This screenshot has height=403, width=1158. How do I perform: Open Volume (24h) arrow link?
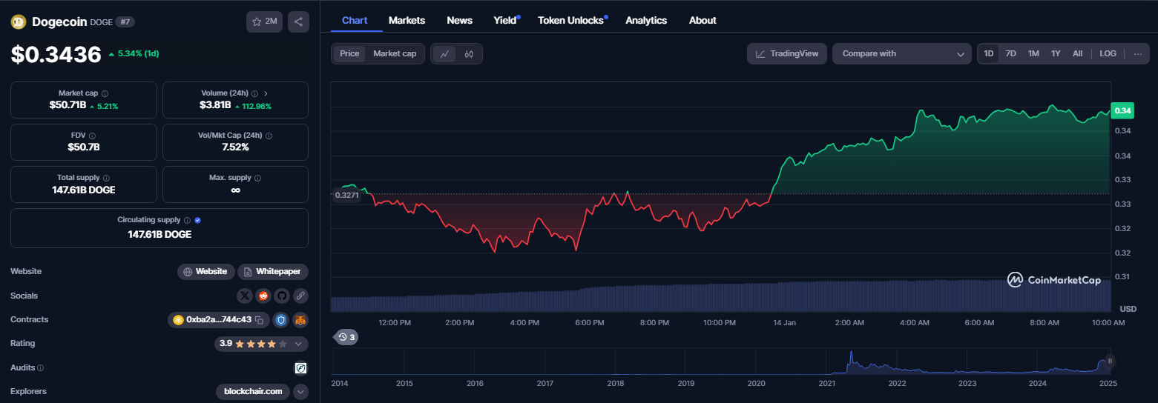(x=266, y=94)
